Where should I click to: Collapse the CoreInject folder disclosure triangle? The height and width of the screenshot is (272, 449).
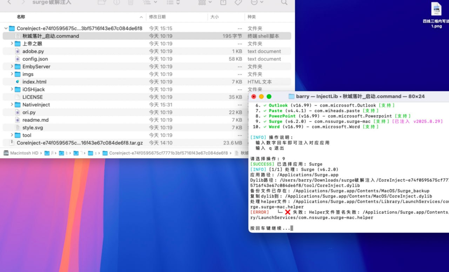(6, 28)
